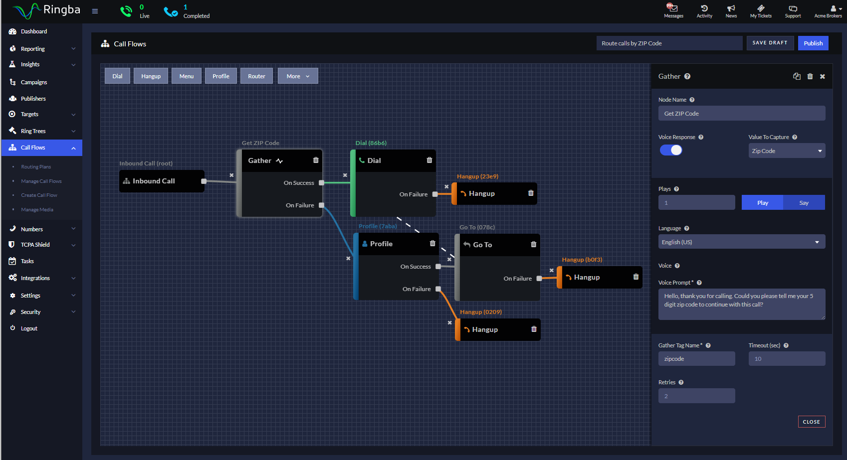This screenshot has width=847, height=460.
Task: Click the Publish button
Action: 813,43
